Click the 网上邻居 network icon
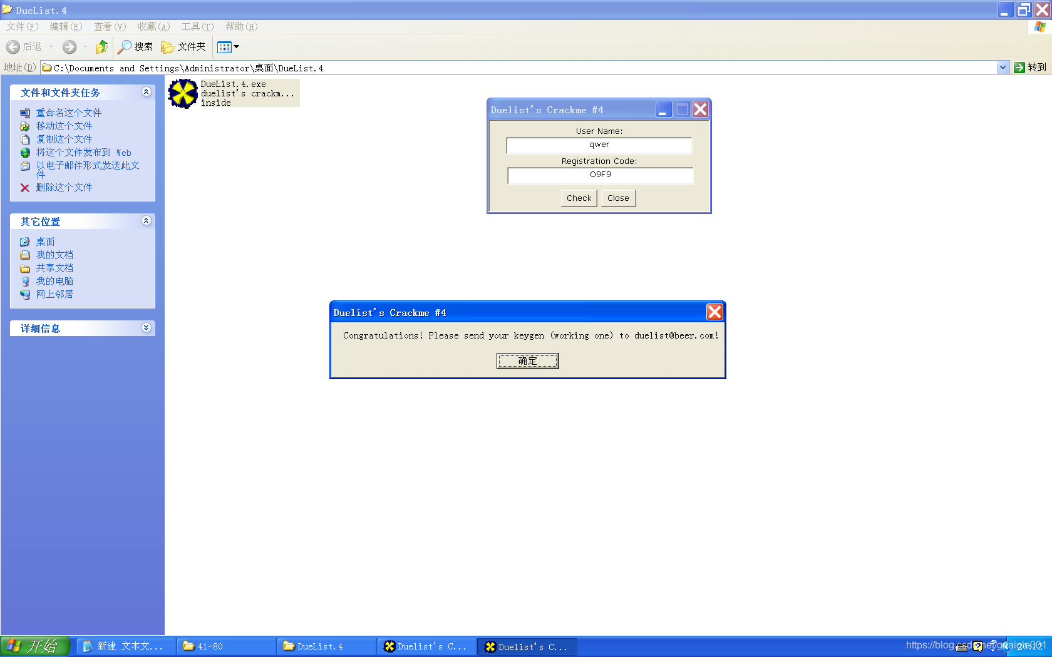The width and height of the screenshot is (1052, 657). pos(25,295)
